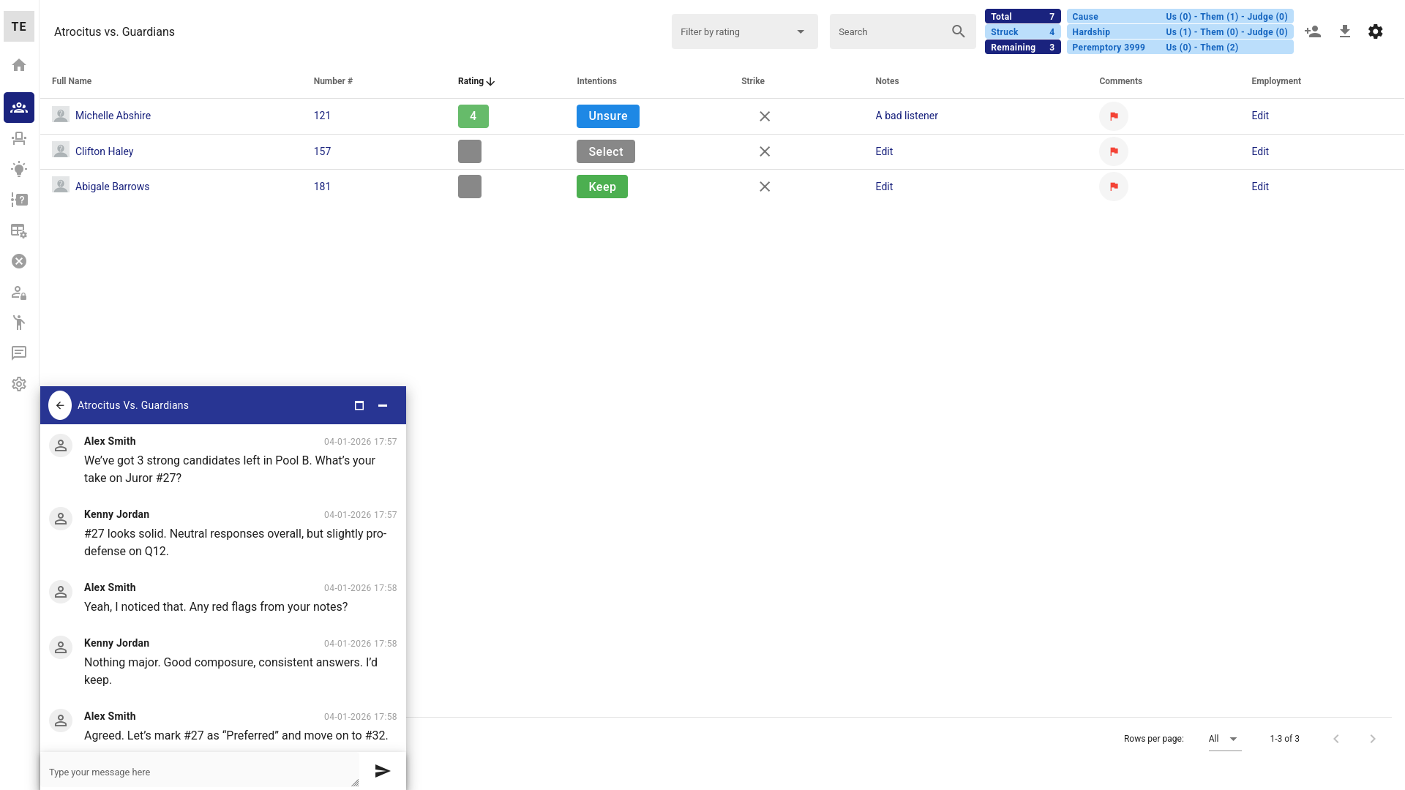Open the questionnaire icon in the sidebar

19,200
